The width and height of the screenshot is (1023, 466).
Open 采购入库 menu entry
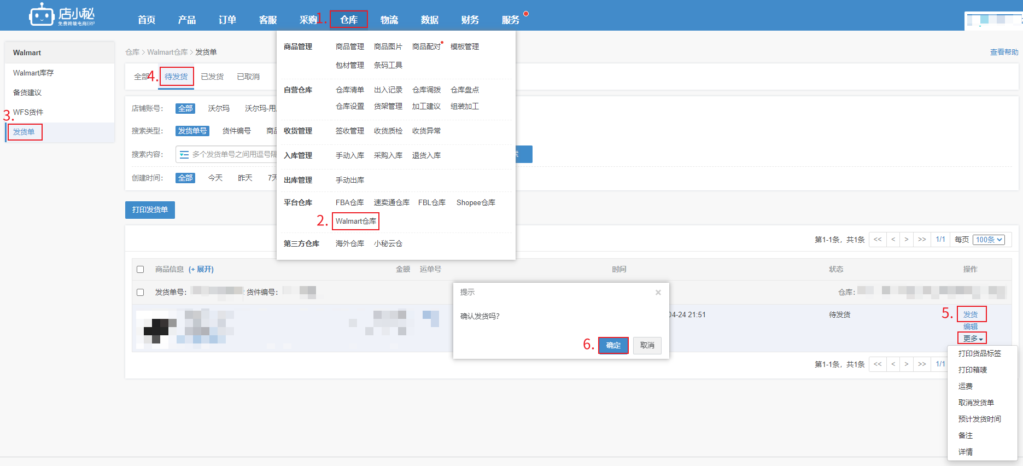pyautogui.click(x=388, y=156)
